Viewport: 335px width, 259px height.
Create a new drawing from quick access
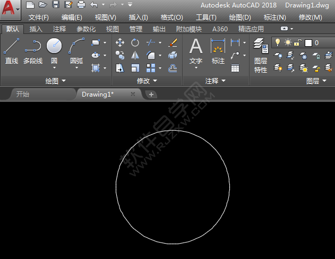click(30, 5)
